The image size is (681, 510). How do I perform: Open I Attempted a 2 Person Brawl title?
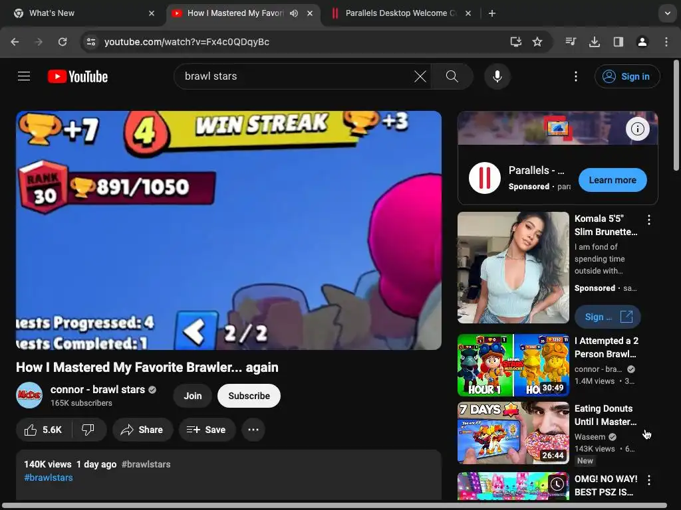607,347
